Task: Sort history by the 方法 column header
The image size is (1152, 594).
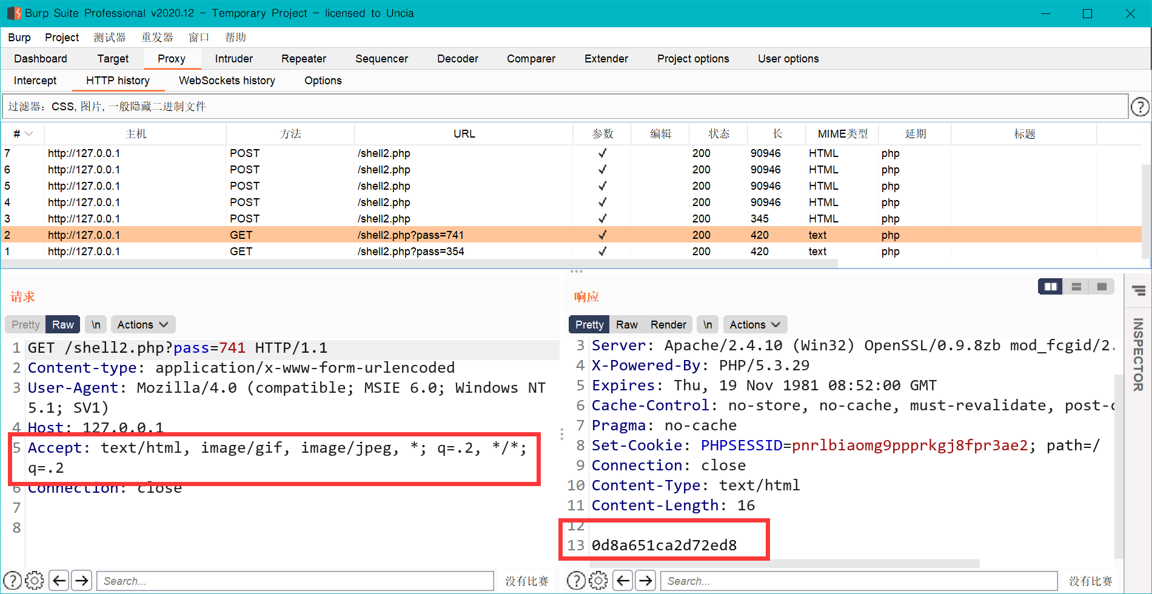Action: coord(290,134)
